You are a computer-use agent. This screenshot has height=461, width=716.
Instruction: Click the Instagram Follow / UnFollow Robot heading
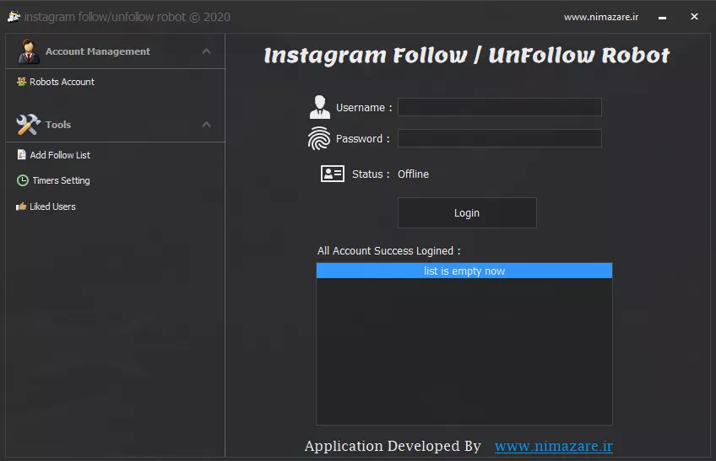tap(467, 55)
